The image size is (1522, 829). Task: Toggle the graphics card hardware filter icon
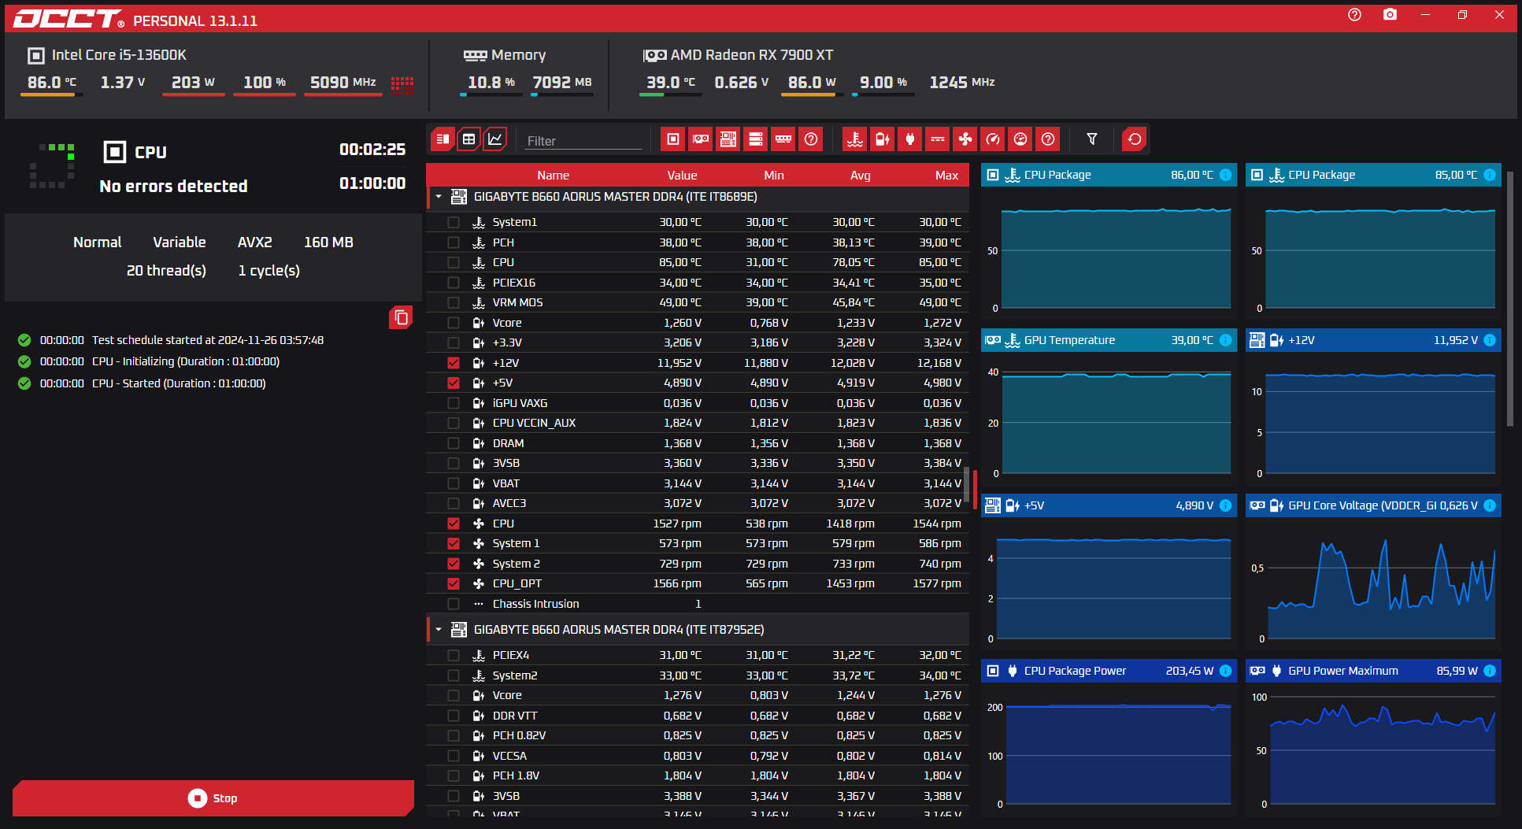(x=701, y=139)
